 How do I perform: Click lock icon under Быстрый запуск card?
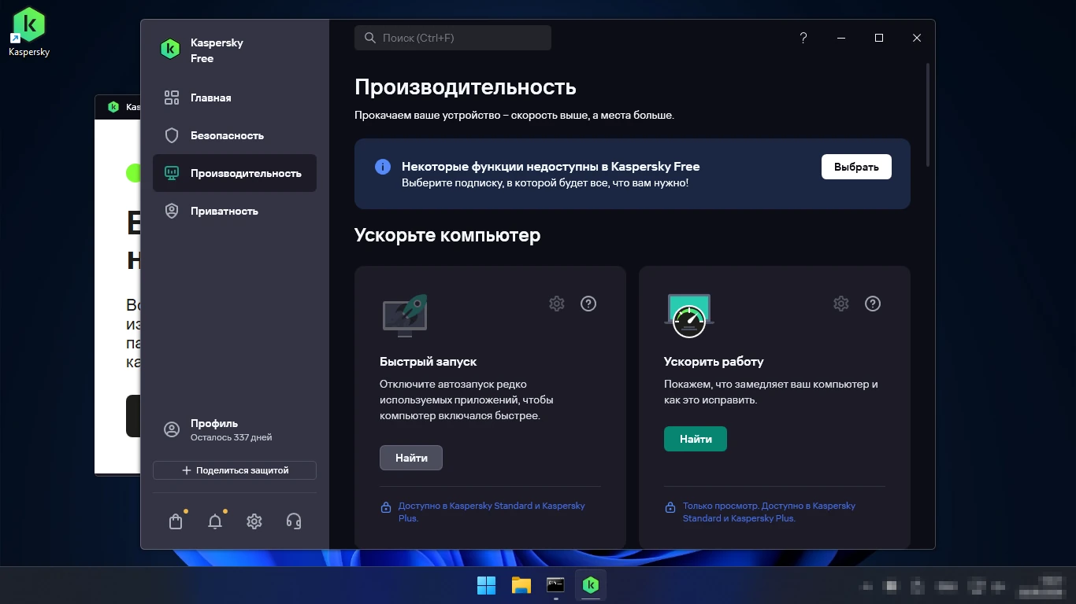[x=386, y=507]
